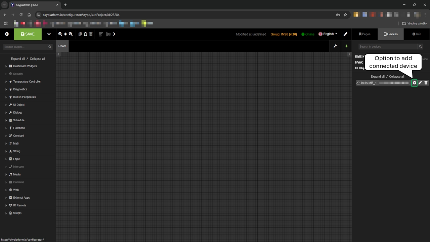Open page settings with the wrench icon
430x242 pixels.
tap(335, 46)
